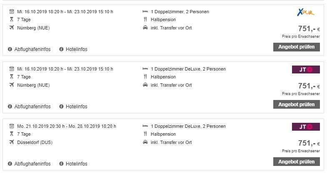This screenshot has width=327, height=173.
Task: Click the 751,- € price of first offer
Action: pos(309,29)
